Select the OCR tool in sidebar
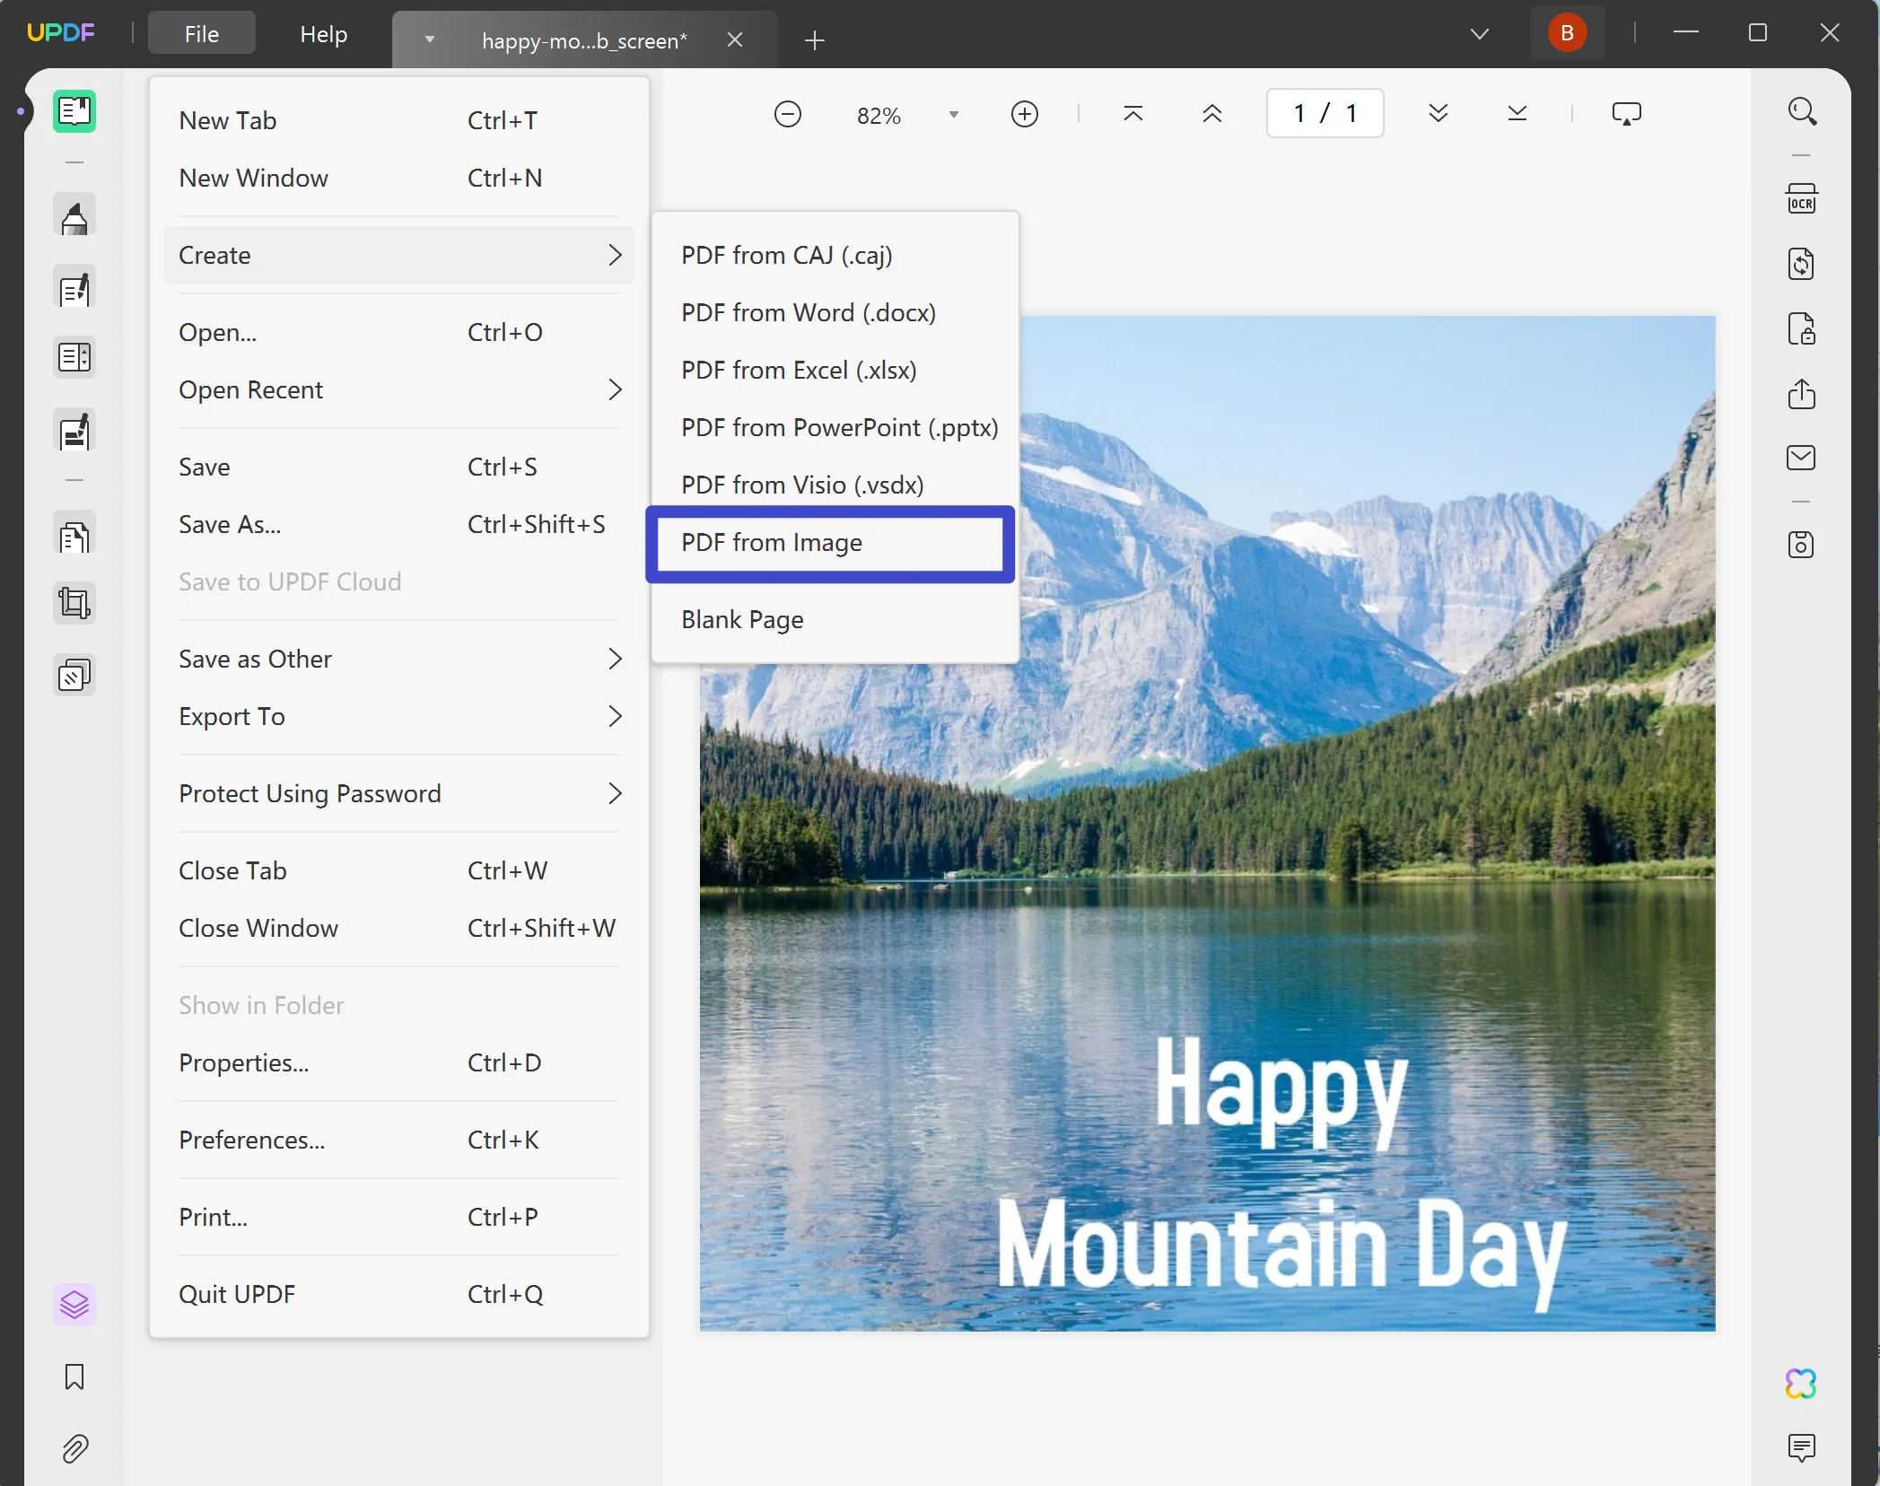Screen dimensions: 1880x1486 click(x=1802, y=198)
